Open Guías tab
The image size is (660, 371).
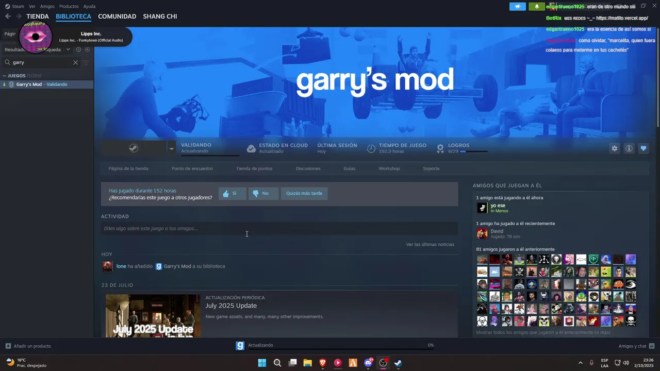(350, 168)
